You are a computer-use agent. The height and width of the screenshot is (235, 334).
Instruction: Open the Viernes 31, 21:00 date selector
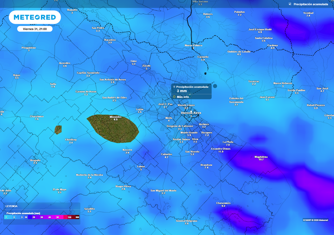point(35,29)
